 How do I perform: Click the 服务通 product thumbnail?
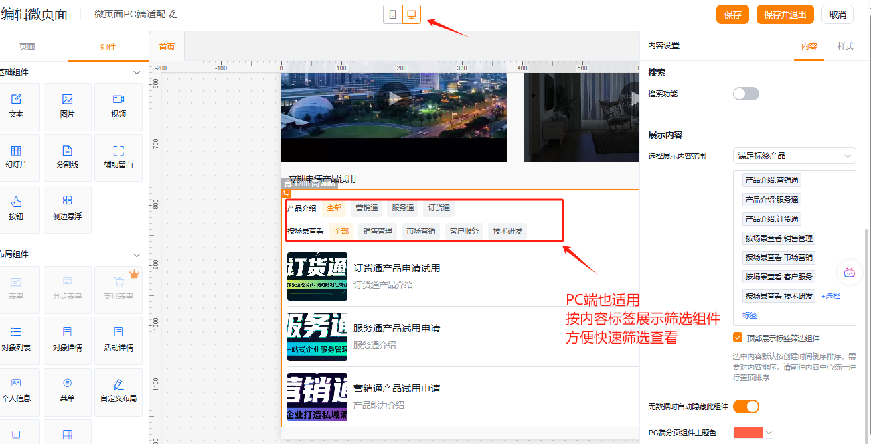317,337
